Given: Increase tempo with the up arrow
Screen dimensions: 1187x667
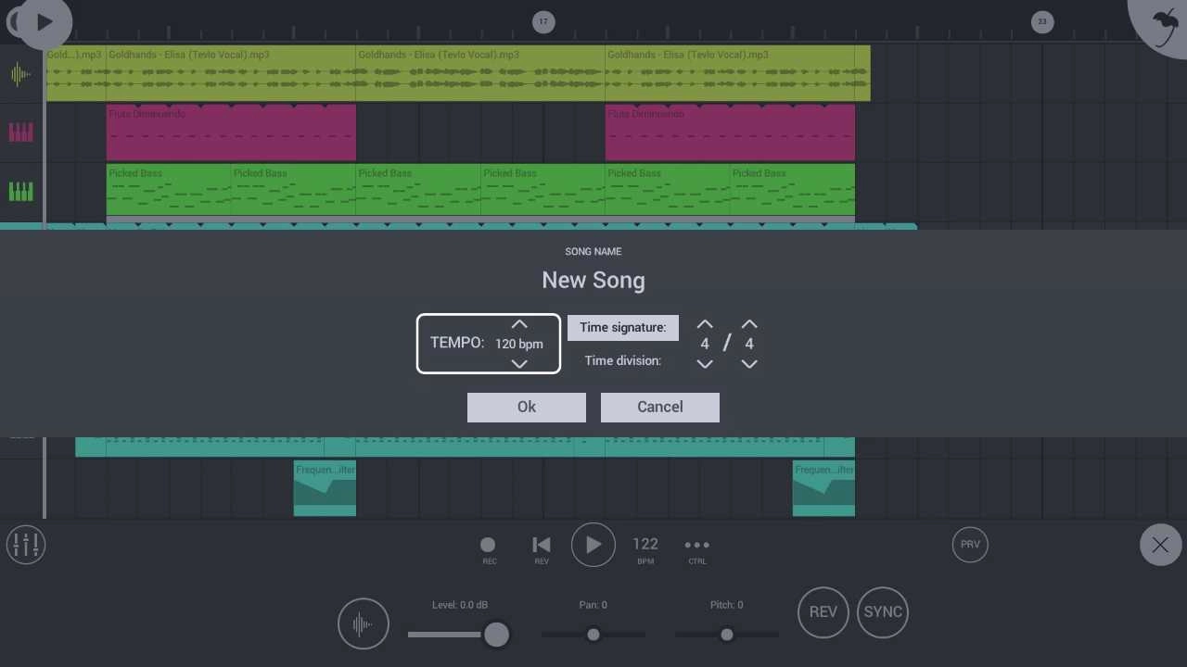Looking at the screenshot, I should tap(519, 324).
